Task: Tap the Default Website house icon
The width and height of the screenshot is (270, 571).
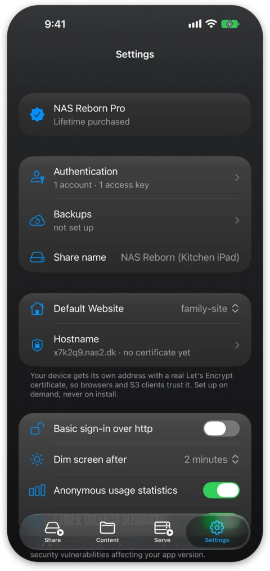Action: coord(37,309)
